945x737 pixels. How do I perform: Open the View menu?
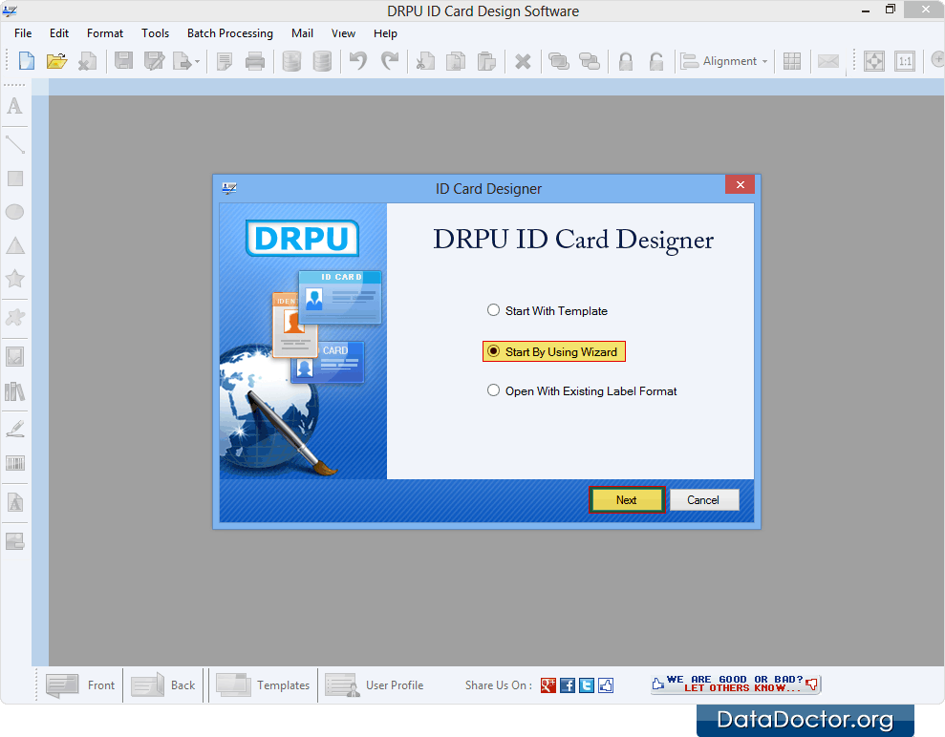coord(343,33)
